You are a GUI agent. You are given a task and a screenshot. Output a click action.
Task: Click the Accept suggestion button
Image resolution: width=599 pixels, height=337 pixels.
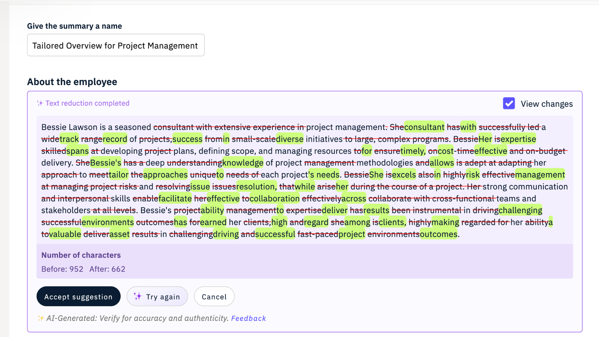point(78,296)
